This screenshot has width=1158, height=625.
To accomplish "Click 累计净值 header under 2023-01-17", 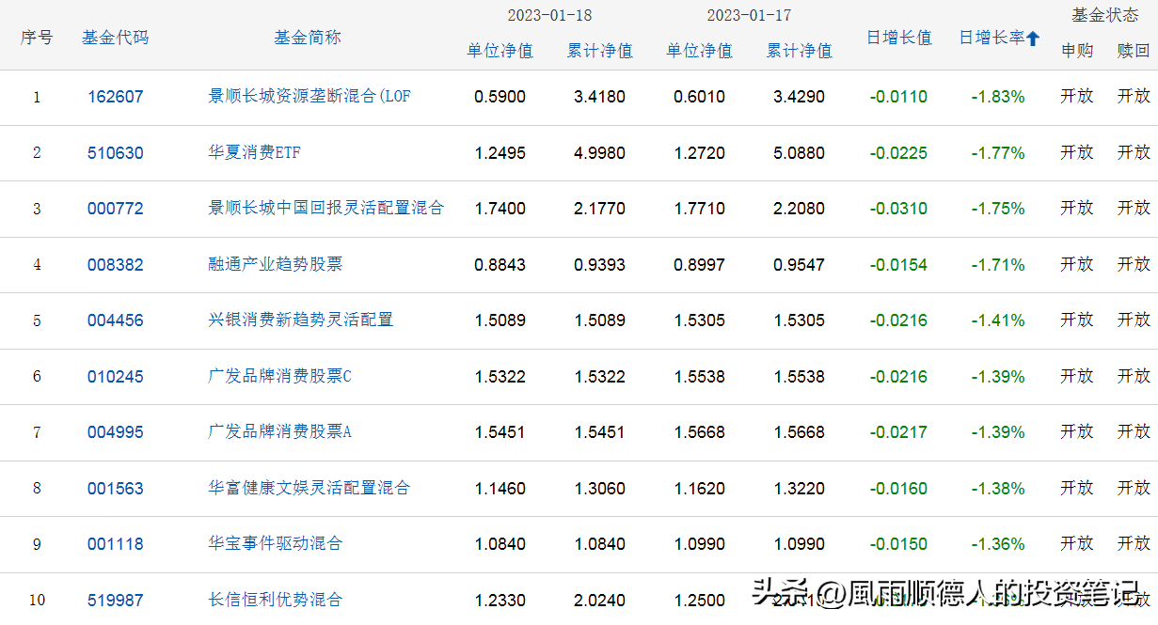I will (800, 51).
